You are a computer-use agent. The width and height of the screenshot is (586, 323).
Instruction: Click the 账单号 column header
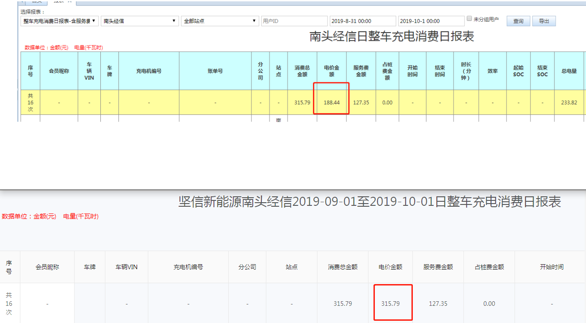pos(215,71)
